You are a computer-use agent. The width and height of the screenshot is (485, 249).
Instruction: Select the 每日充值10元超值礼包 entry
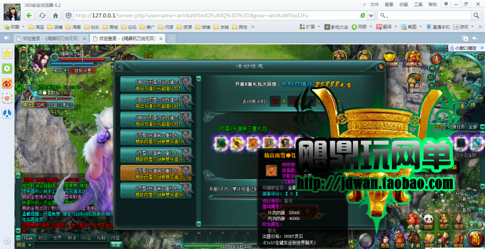point(155,85)
